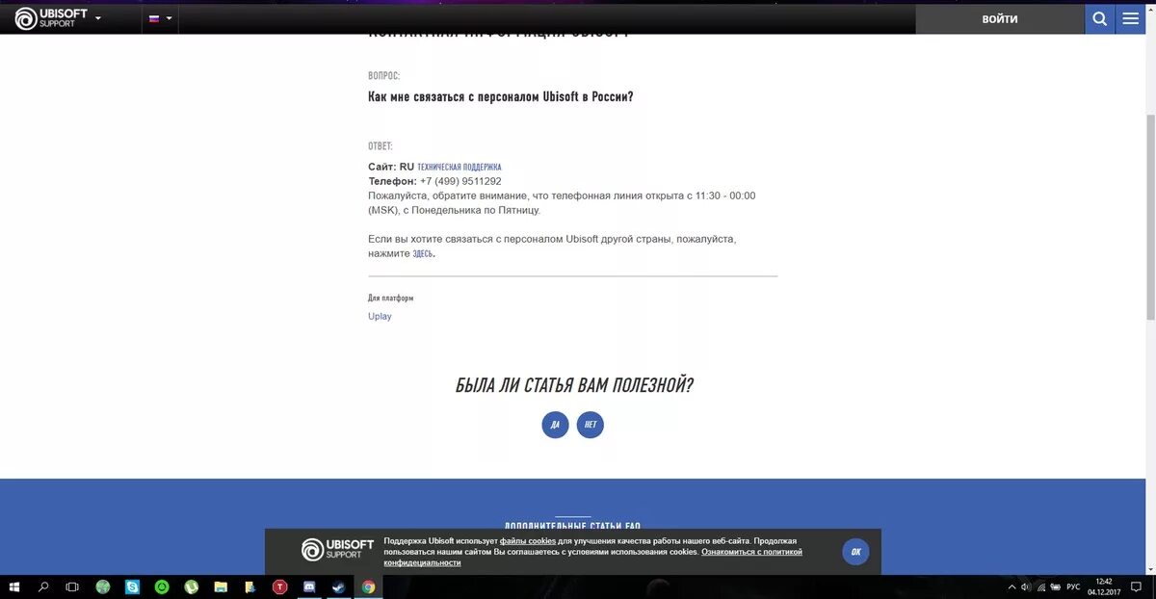
Task: Click the battery status tray icon
Action: pos(1054,586)
